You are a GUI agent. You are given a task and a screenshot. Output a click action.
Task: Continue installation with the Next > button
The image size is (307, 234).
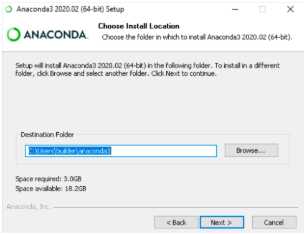click(222, 222)
